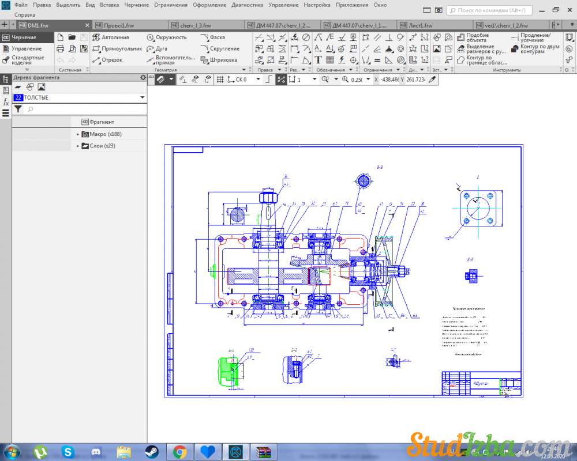Expand the Слои (x23) tree node

coord(78,146)
